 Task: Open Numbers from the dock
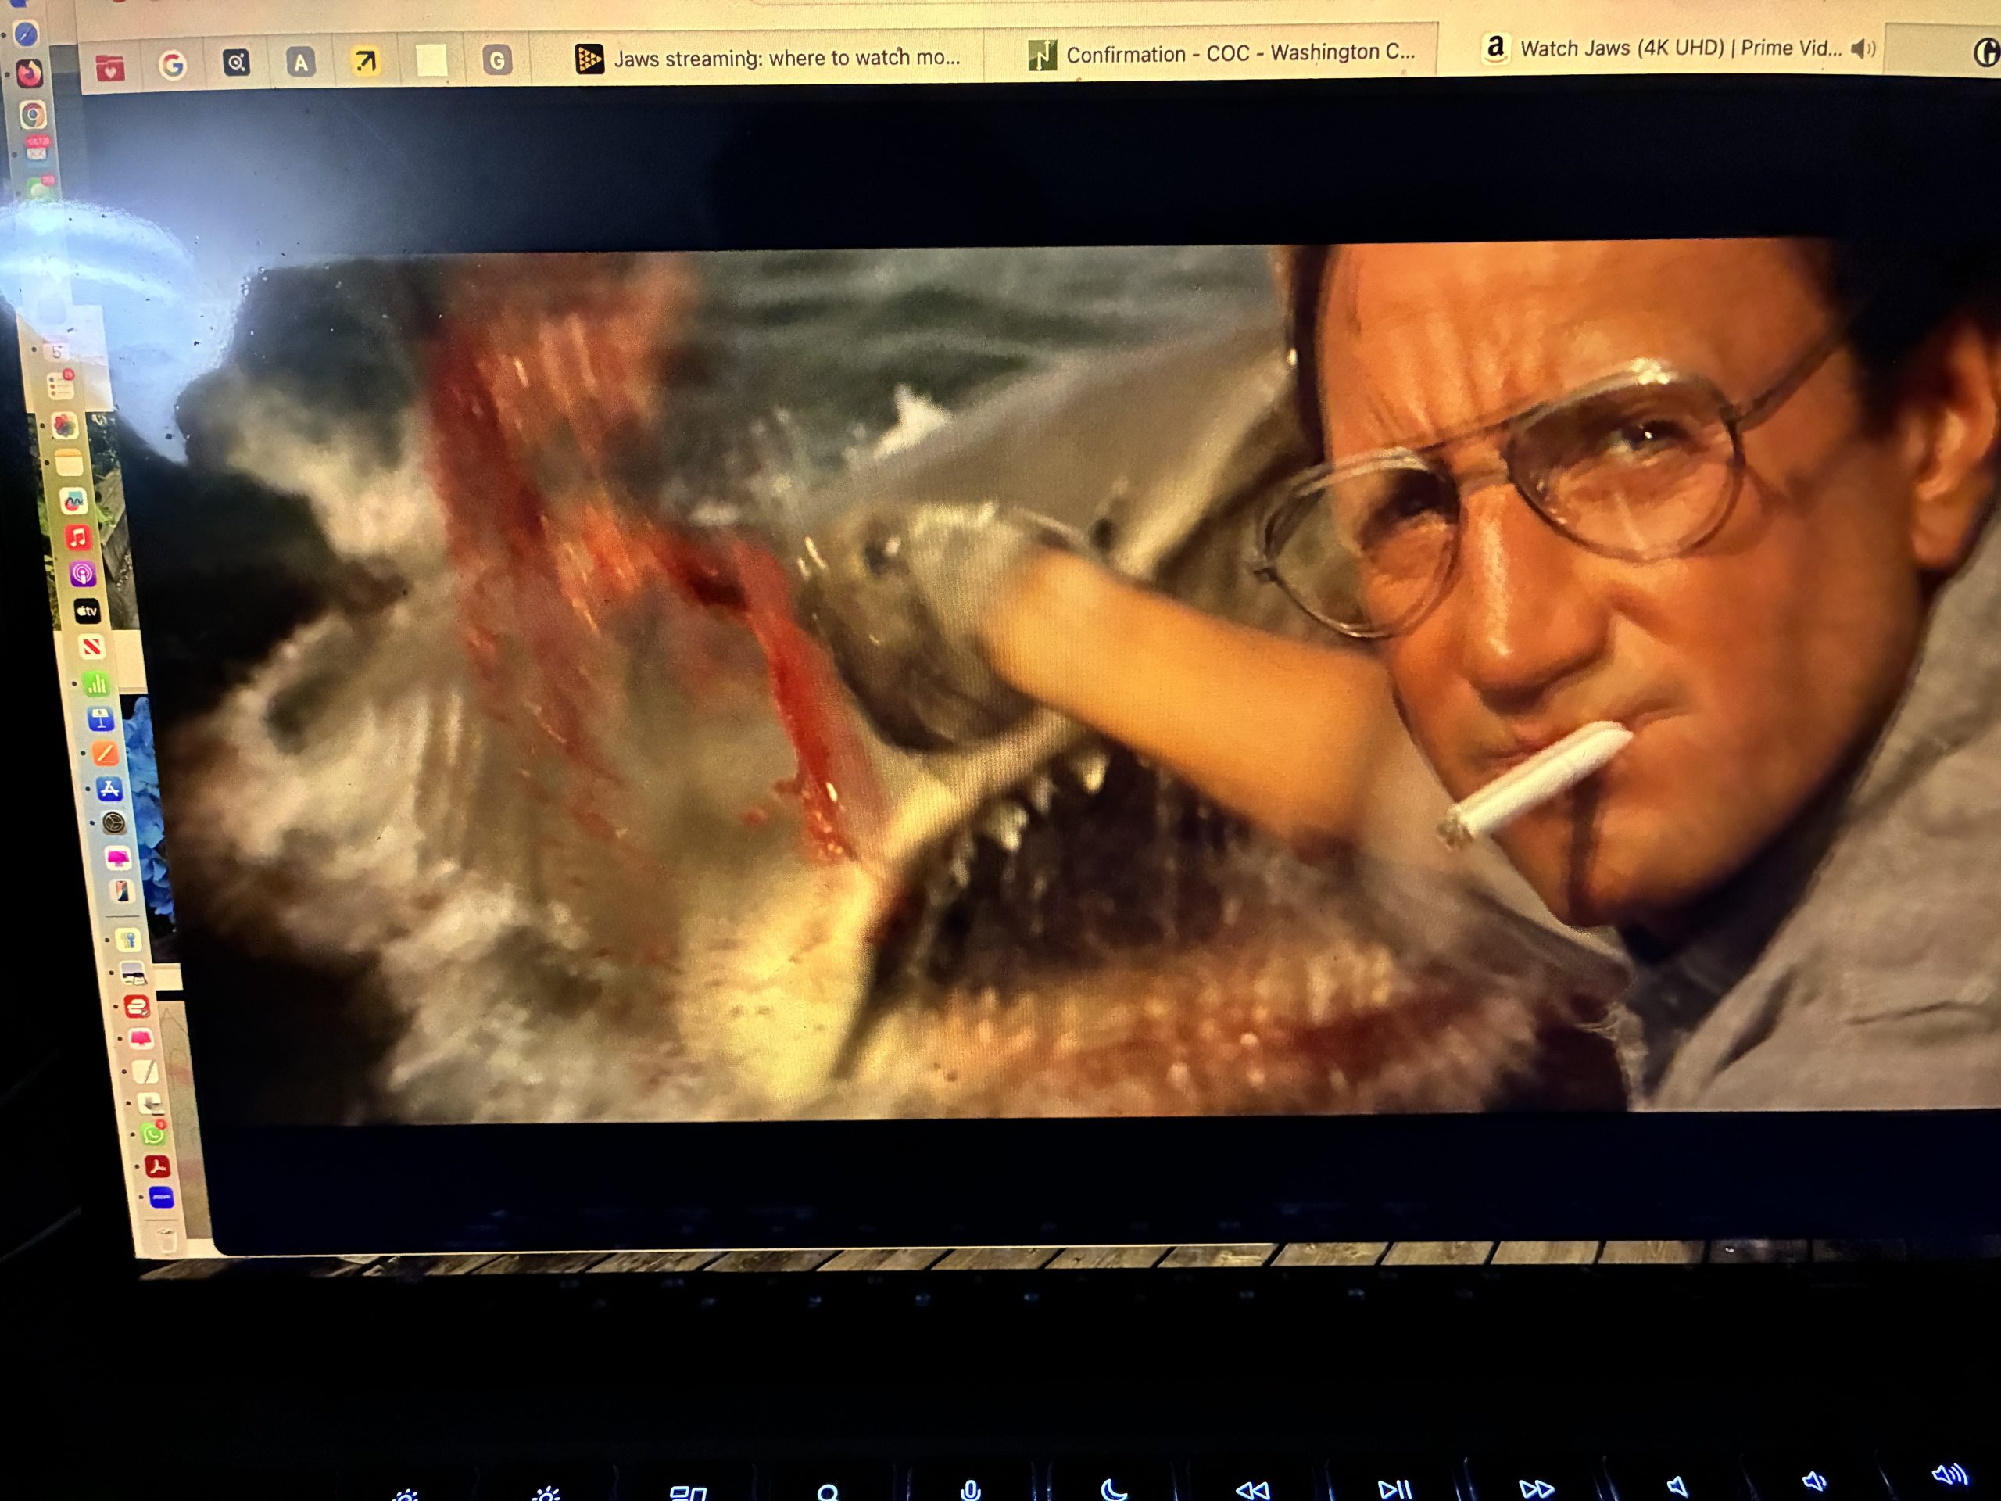[x=96, y=684]
